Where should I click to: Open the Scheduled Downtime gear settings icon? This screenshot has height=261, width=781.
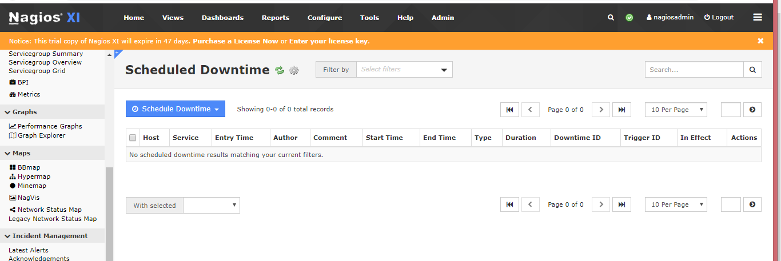click(294, 70)
